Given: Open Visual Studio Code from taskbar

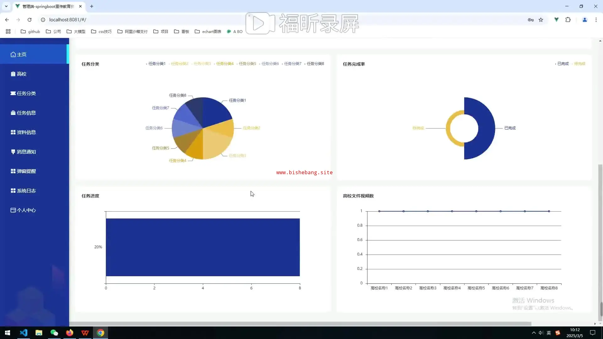Looking at the screenshot, I should point(24,333).
